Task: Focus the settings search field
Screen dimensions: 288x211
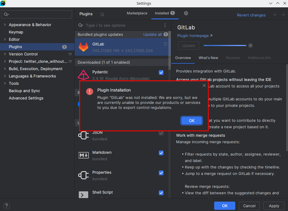Action: [37, 14]
